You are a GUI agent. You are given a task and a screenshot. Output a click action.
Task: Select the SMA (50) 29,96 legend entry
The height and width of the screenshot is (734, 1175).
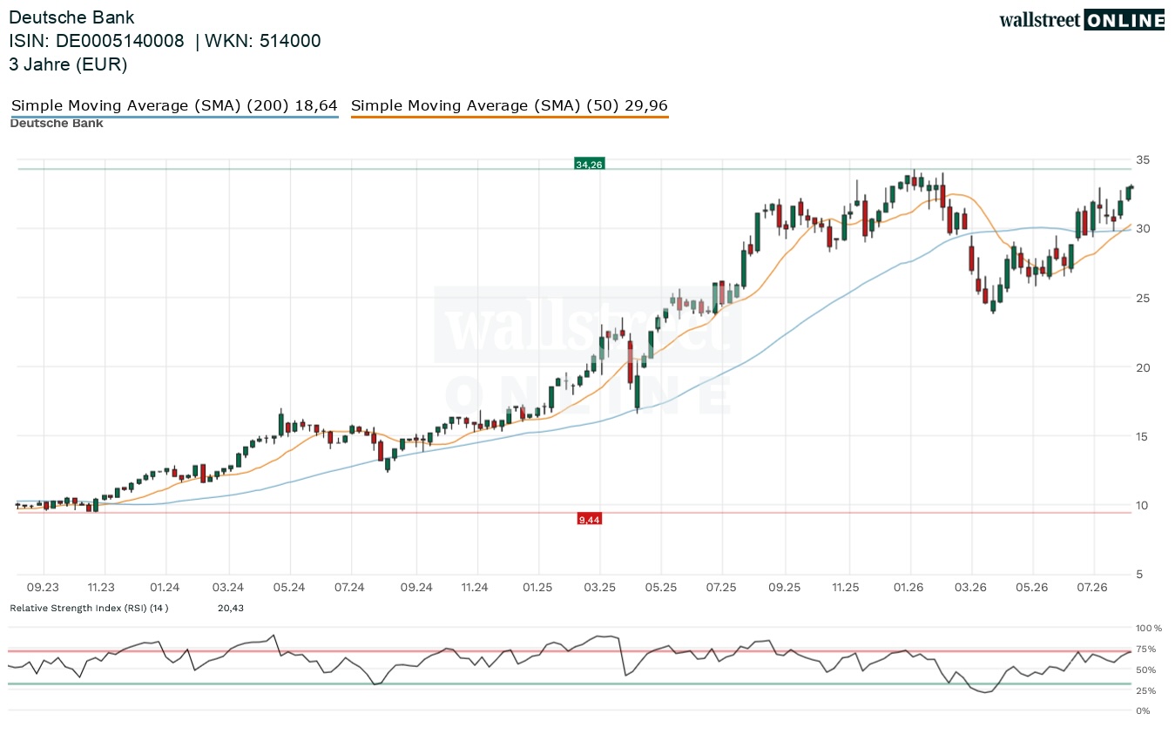pyautogui.click(x=510, y=105)
